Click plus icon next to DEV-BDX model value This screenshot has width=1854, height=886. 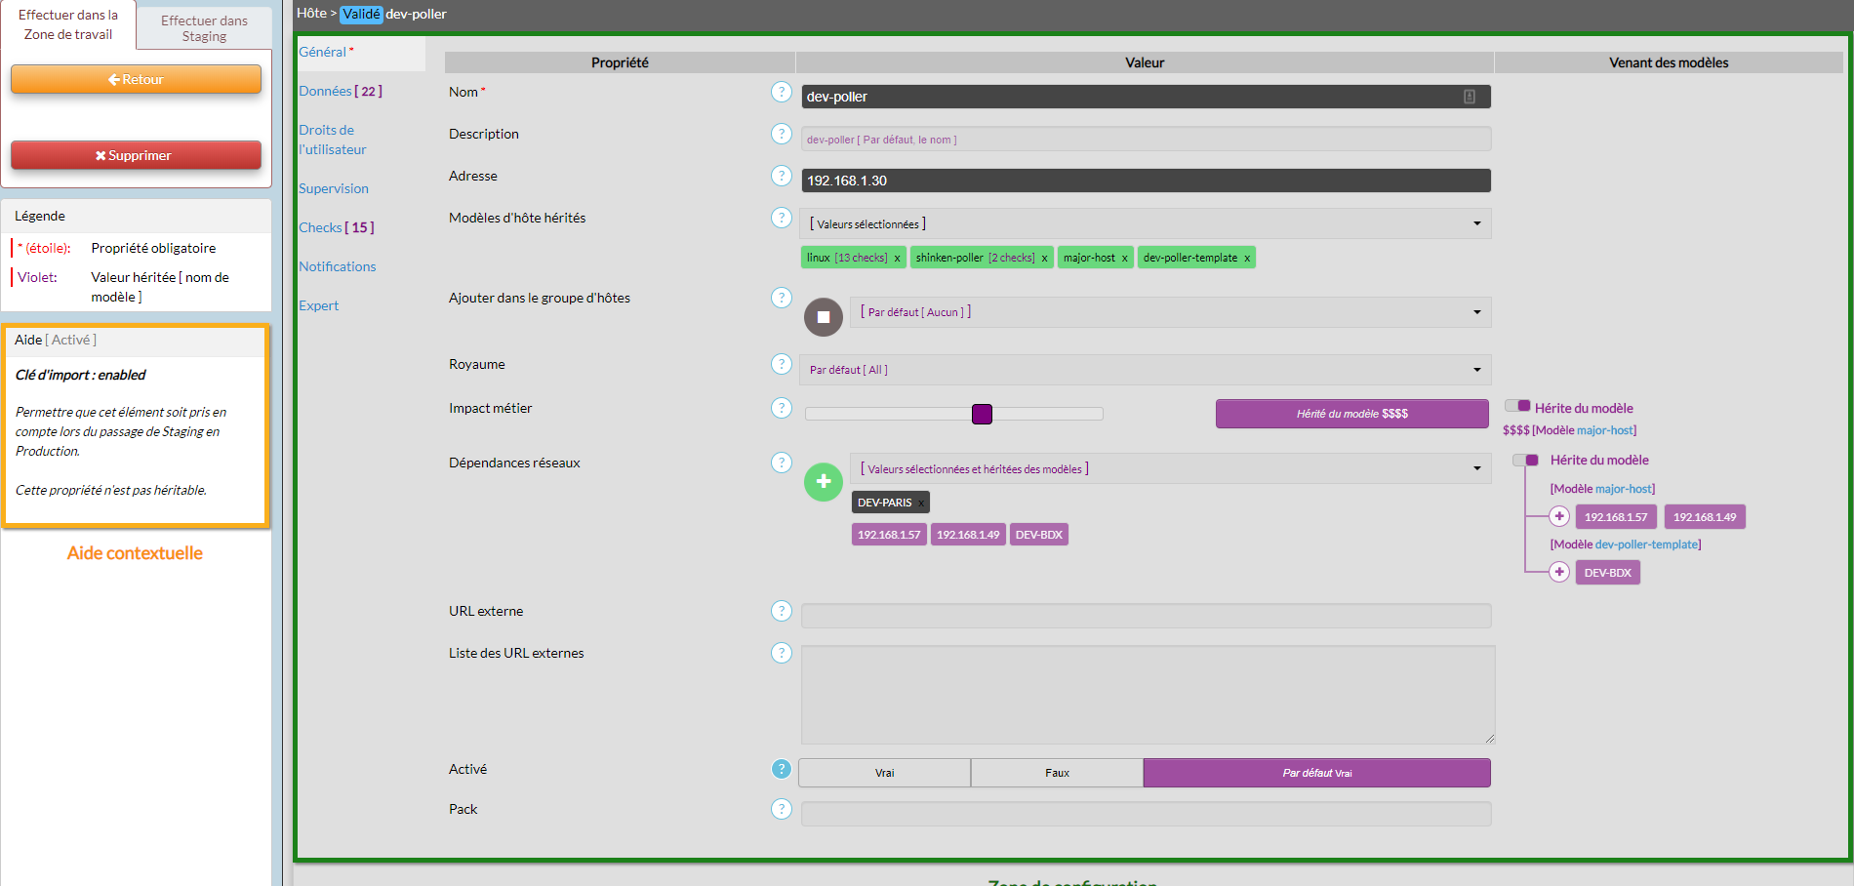(1559, 572)
